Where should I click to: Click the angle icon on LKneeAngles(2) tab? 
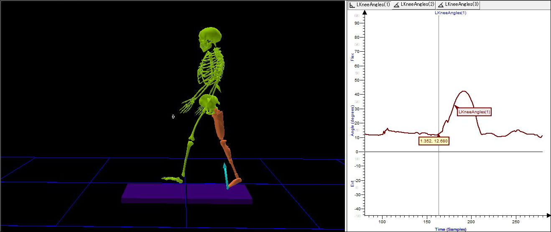tap(396, 5)
